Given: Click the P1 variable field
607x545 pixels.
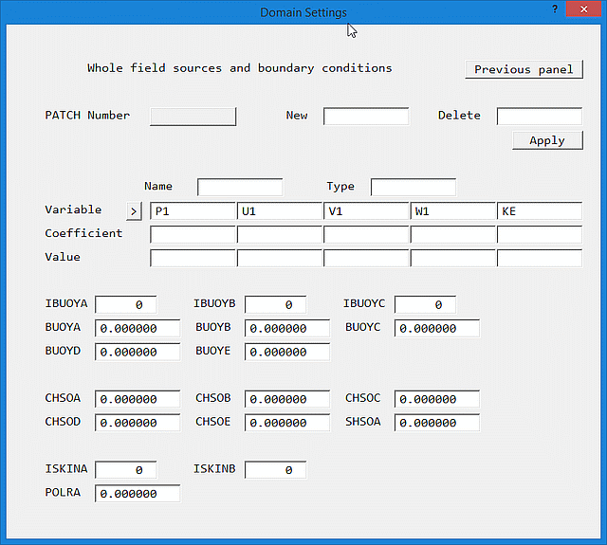Looking at the screenshot, I should click(x=193, y=210).
